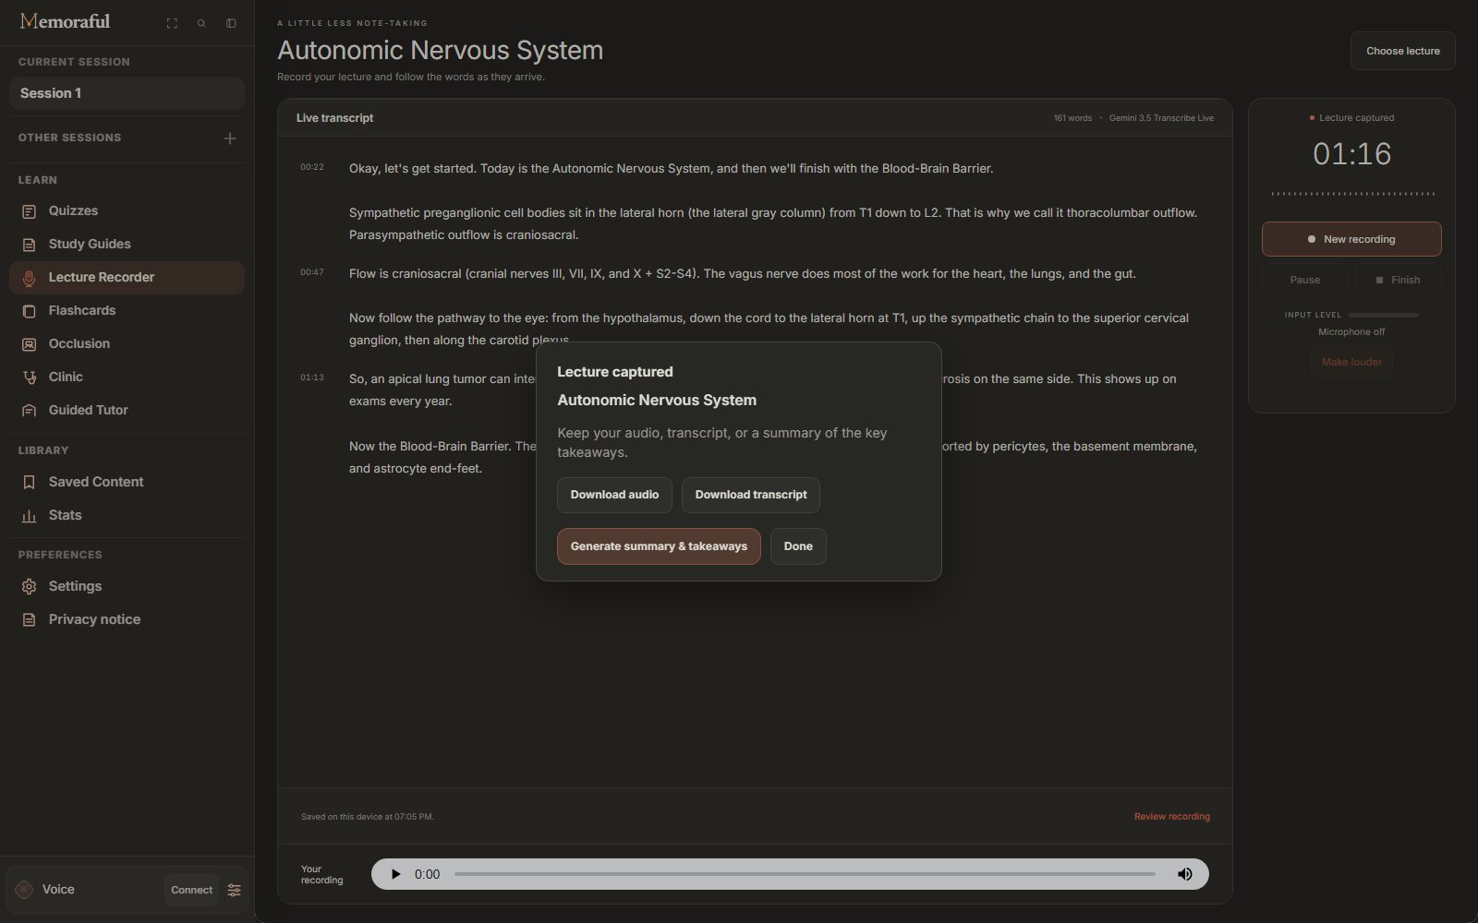Generate summary & takeaways
This screenshot has height=923, width=1478.
click(659, 546)
